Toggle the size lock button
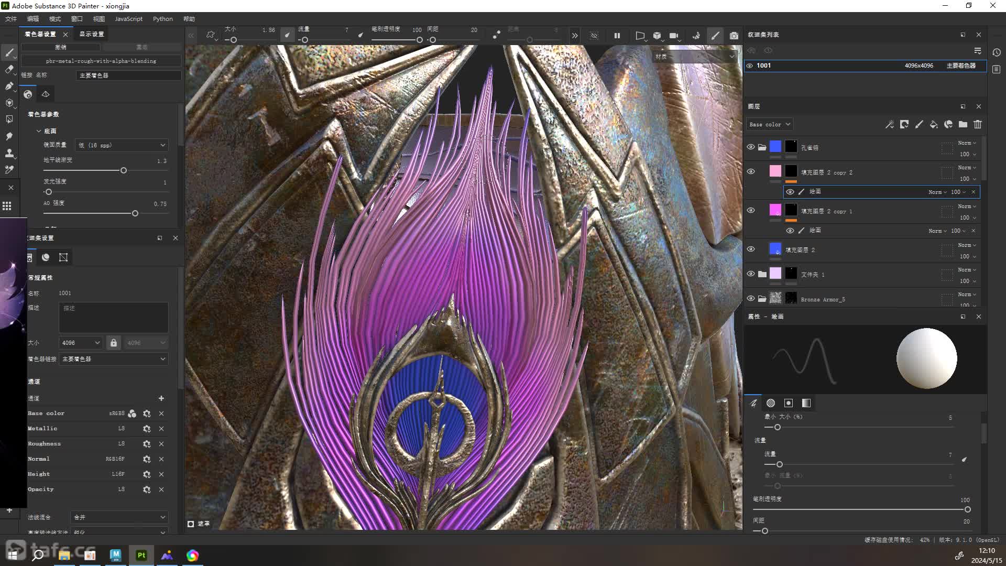Image resolution: width=1006 pixels, height=566 pixels. [x=114, y=343]
